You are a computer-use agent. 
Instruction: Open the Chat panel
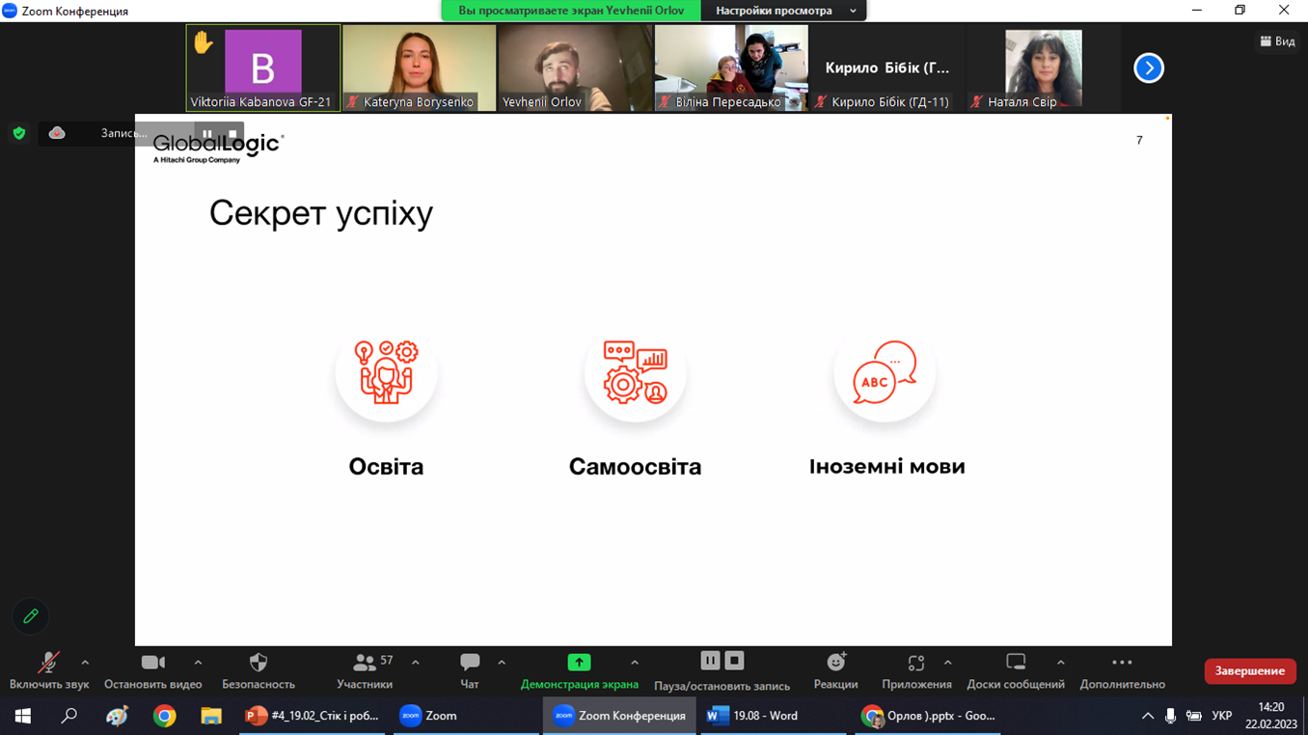pyautogui.click(x=470, y=664)
